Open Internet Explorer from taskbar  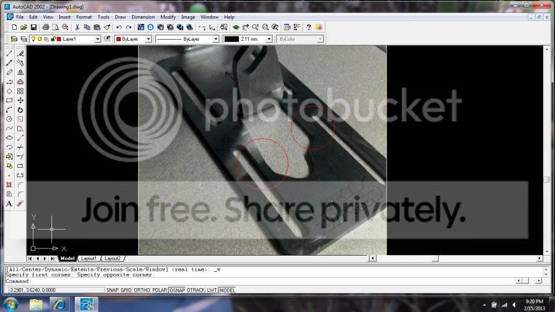tap(60, 304)
